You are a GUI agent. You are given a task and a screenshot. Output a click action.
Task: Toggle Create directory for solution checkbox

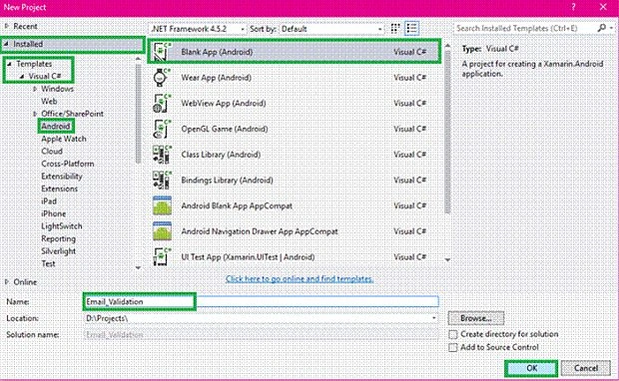453,334
